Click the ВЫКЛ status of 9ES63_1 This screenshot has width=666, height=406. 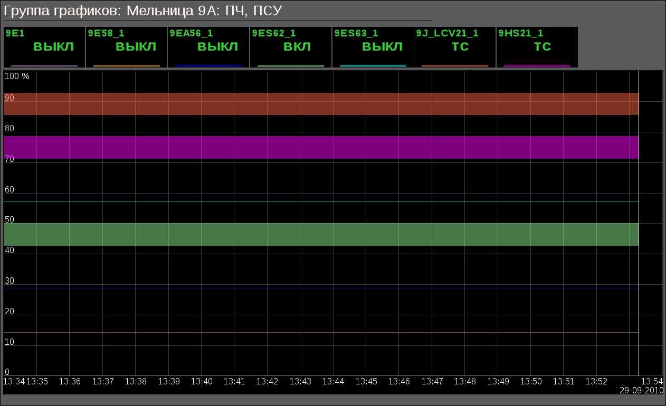tap(382, 47)
